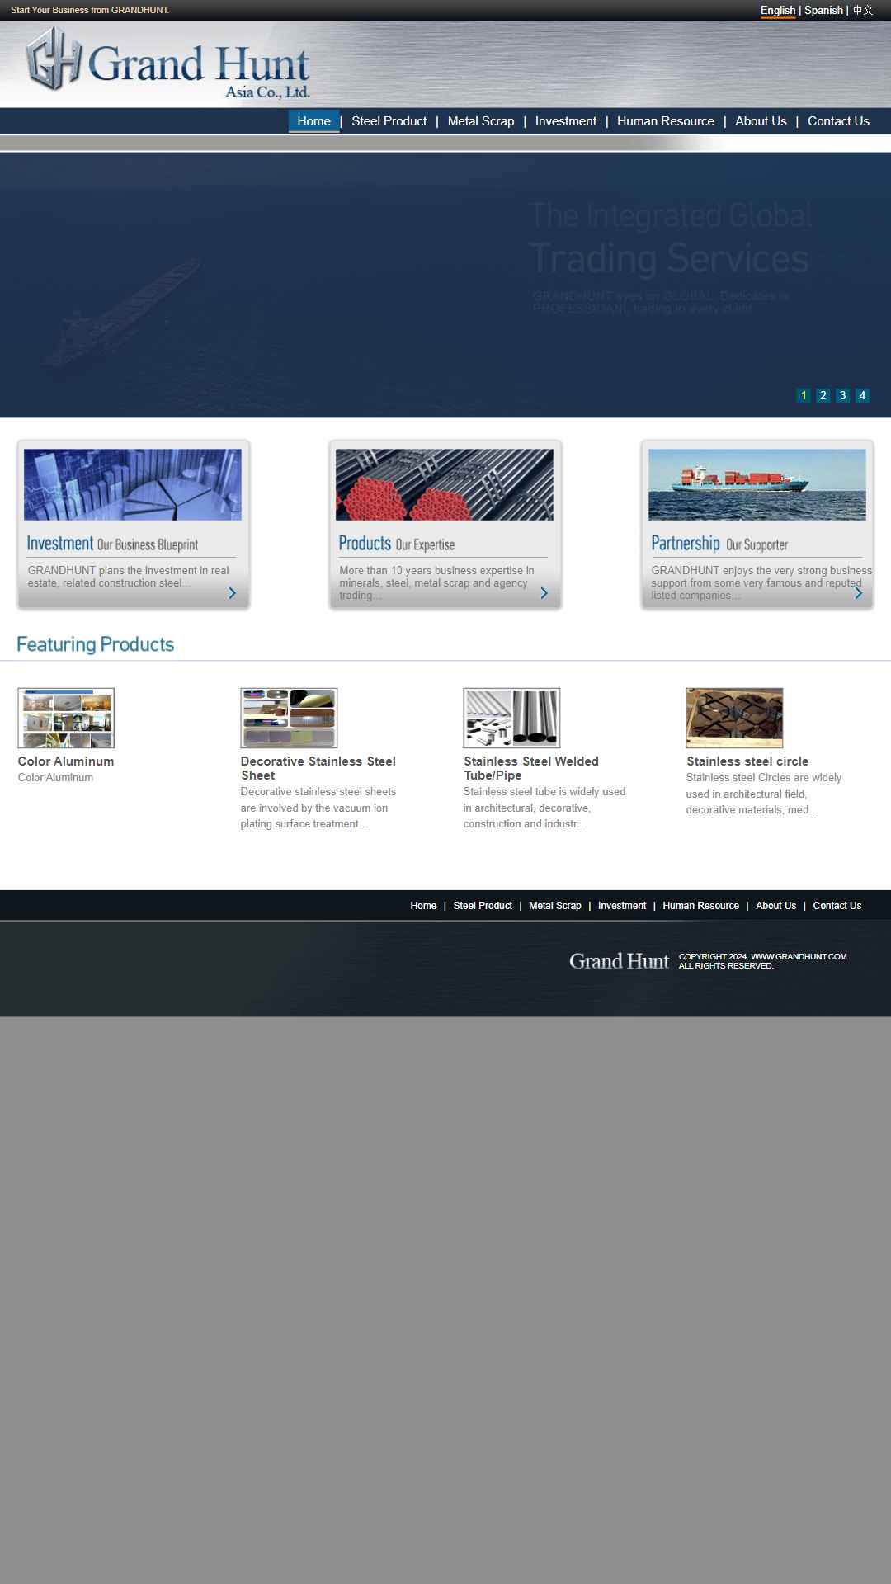Click the footer Grand Hunt logo
This screenshot has height=1584, width=891.
pos(619,961)
